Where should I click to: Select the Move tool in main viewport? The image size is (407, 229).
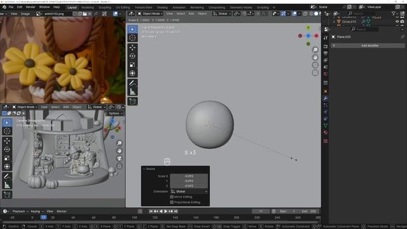(x=132, y=48)
